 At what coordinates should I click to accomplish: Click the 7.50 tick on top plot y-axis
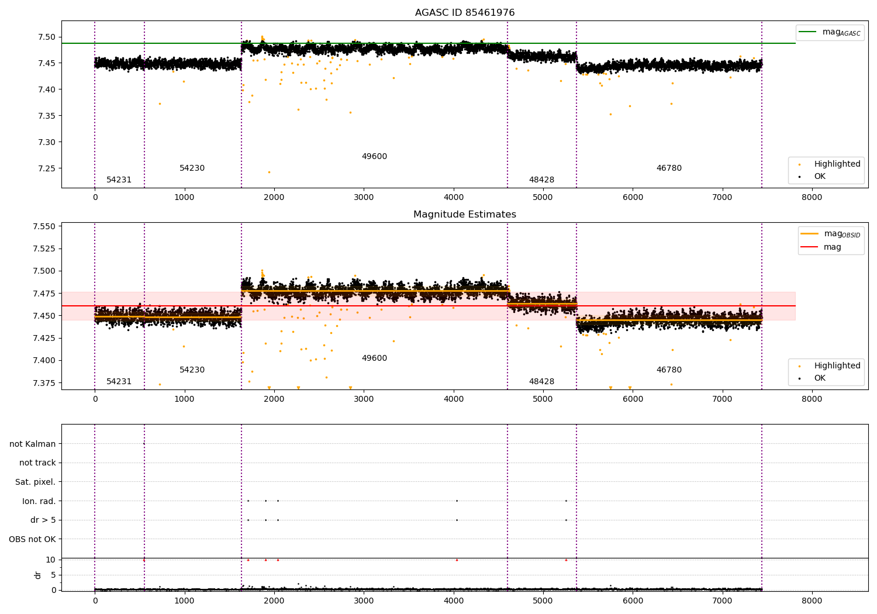[47, 37]
